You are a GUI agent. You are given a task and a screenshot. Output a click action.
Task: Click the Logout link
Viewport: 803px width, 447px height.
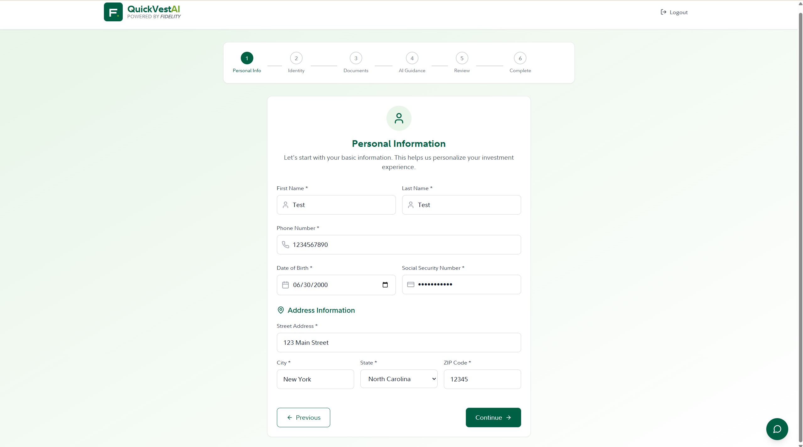674,12
